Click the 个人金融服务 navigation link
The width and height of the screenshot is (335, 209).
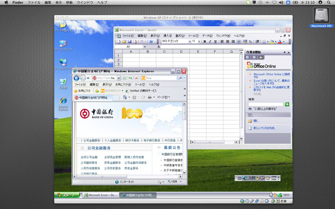point(113,141)
